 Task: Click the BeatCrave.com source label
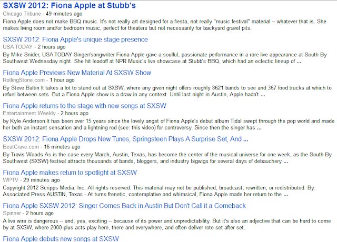point(21,147)
